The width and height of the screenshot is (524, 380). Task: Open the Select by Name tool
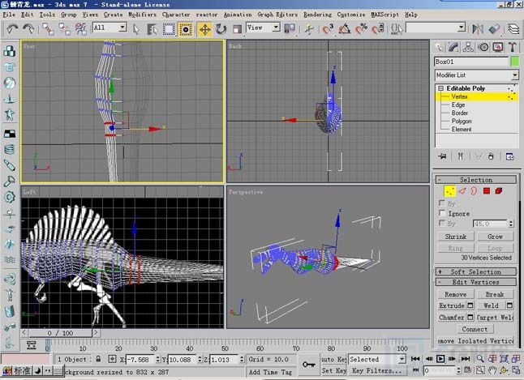pos(152,29)
